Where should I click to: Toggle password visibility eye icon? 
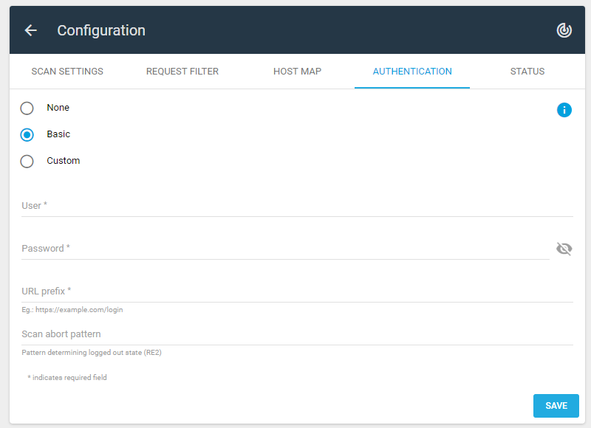point(564,249)
